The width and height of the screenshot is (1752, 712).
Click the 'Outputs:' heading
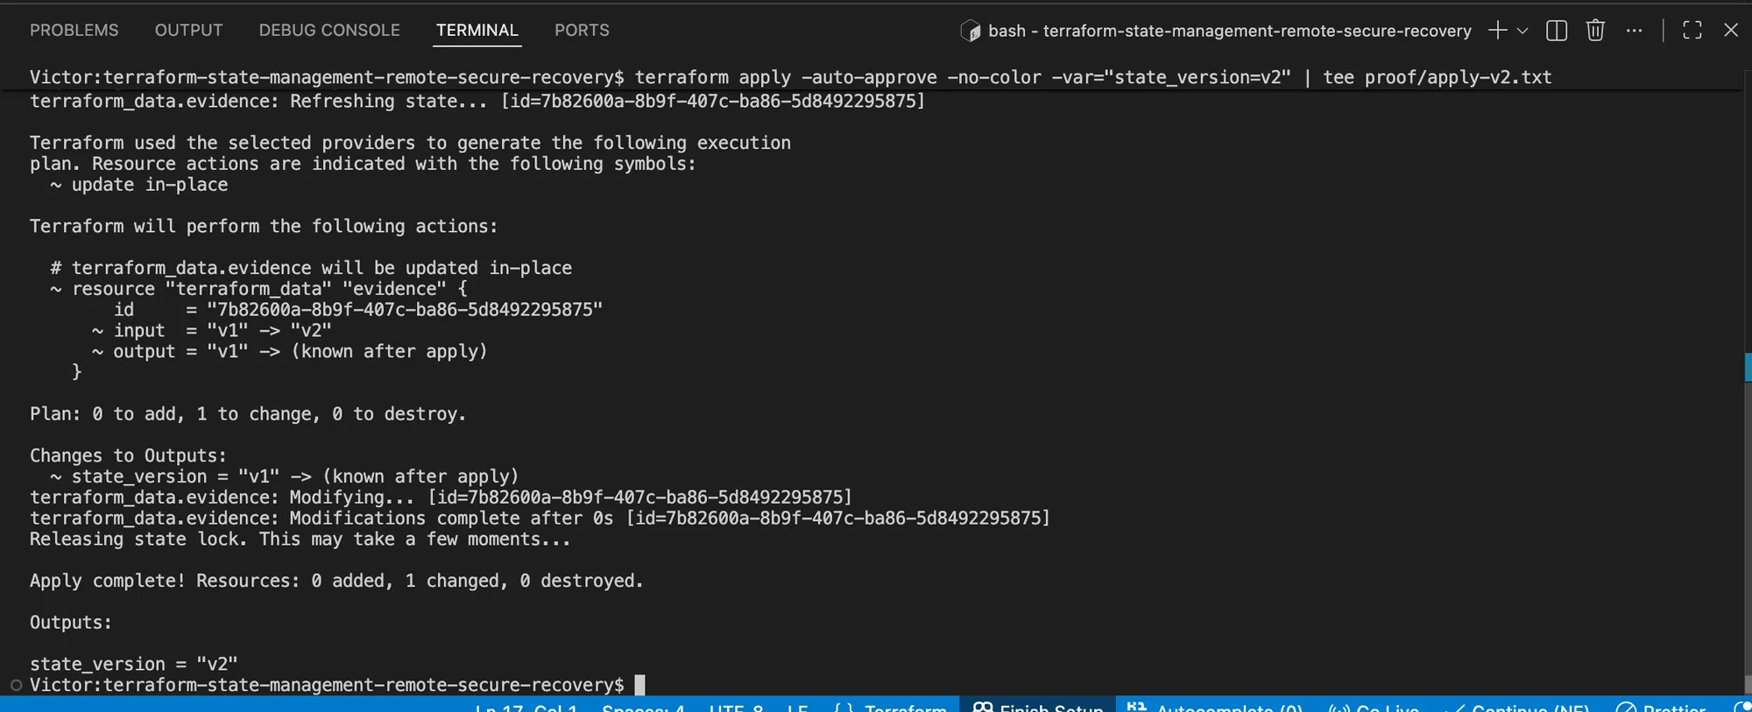71,623
